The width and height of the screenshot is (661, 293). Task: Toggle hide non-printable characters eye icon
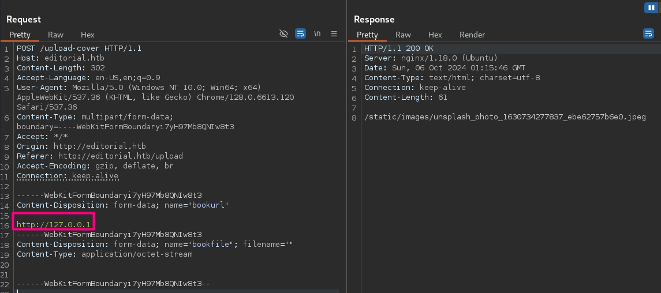pyautogui.click(x=283, y=33)
